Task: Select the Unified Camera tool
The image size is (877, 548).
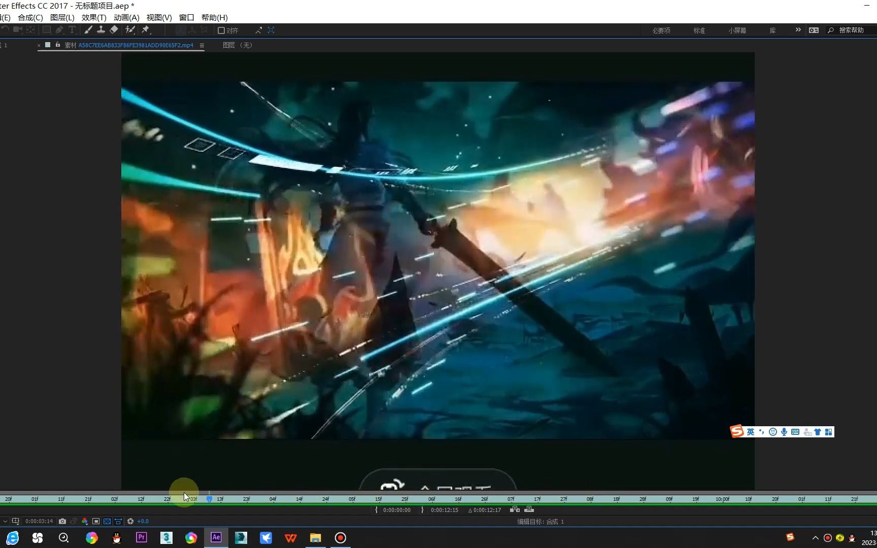Action: pos(18,30)
